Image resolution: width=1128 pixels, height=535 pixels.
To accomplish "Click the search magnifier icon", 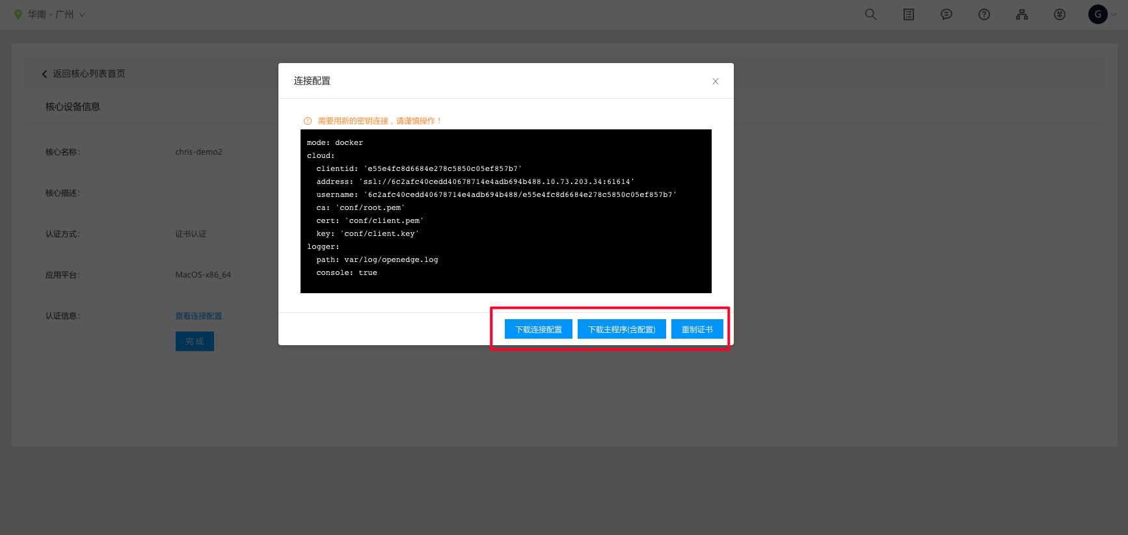I will tap(870, 14).
